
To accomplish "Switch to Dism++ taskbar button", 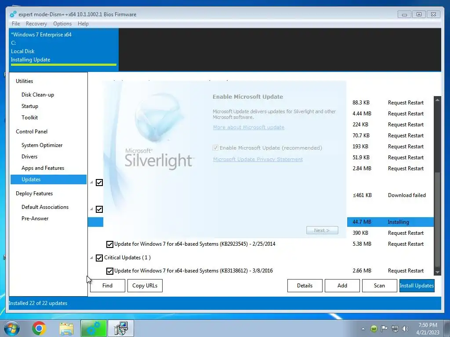I will [x=94, y=328].
